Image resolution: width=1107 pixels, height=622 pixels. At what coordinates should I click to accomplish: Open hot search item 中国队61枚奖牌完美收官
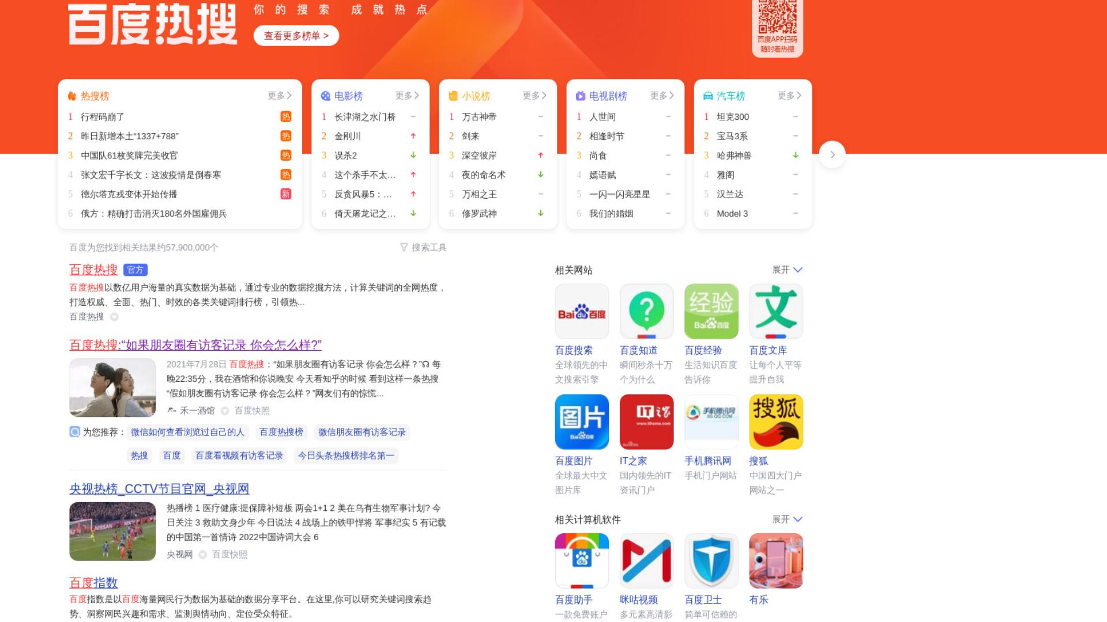point(129,155)
